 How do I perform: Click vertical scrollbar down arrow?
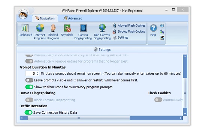click(185, 114)
